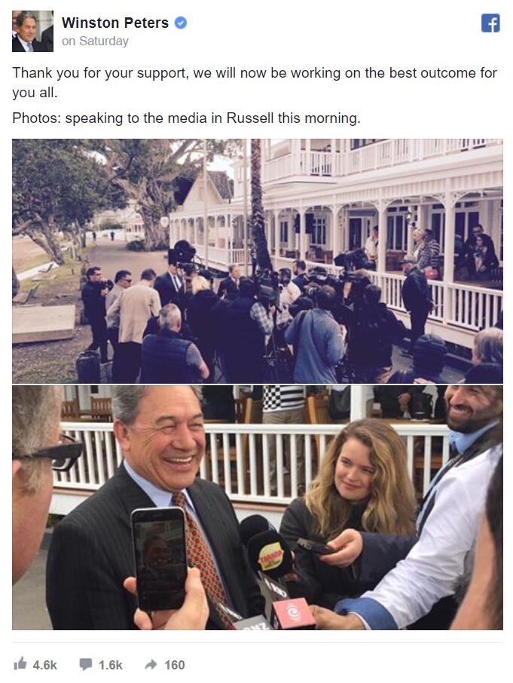This screenshot has height=683, width=513.
Task: Click the "Photos: speaking to the media" caption line
Action: [x=186, y=118]
